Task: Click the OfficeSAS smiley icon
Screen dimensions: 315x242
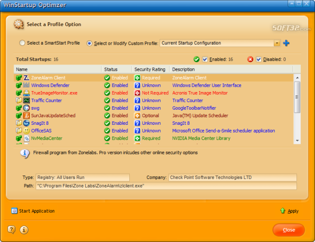Action: (27, 131)
